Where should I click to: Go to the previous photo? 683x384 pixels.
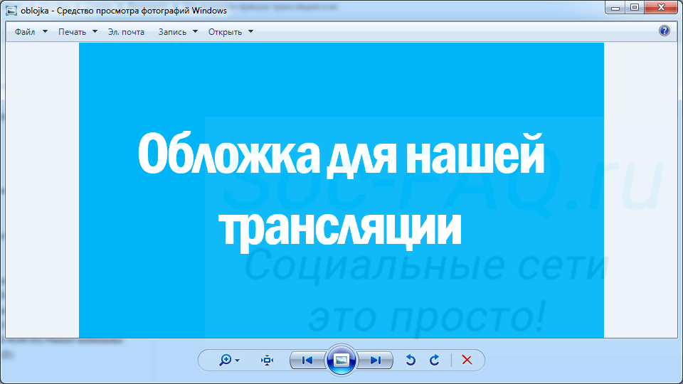(x=307, y=361)
